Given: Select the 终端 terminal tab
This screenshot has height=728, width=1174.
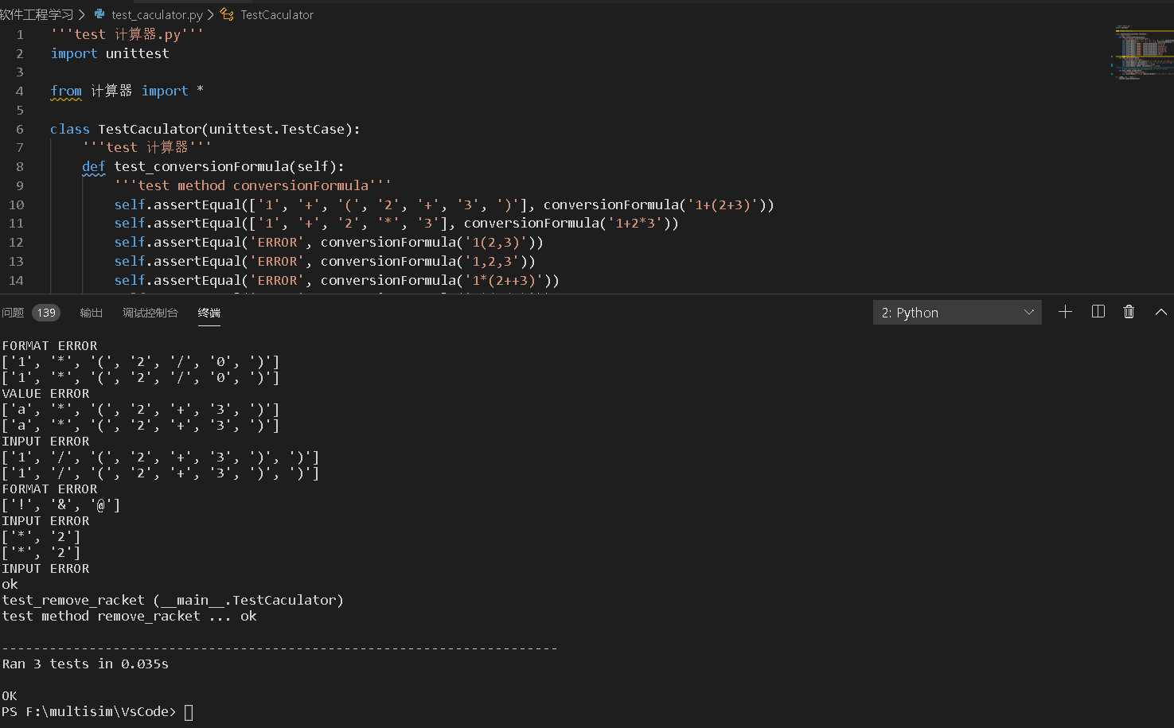Looking at the screenshot, I should (209, 313).
